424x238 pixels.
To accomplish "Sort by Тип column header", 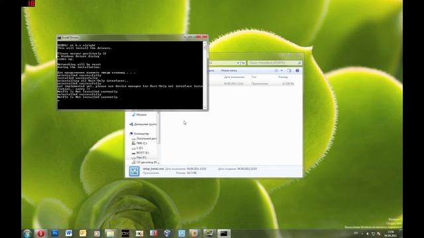I will pos(254,77).
